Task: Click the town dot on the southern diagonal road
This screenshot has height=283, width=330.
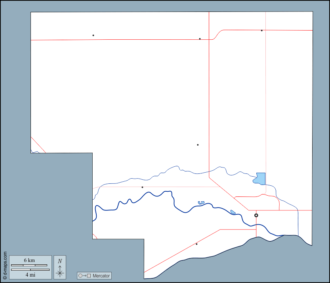Action: point(196,244)
